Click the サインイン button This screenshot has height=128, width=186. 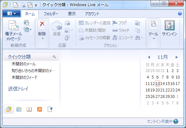coord(170,28)
